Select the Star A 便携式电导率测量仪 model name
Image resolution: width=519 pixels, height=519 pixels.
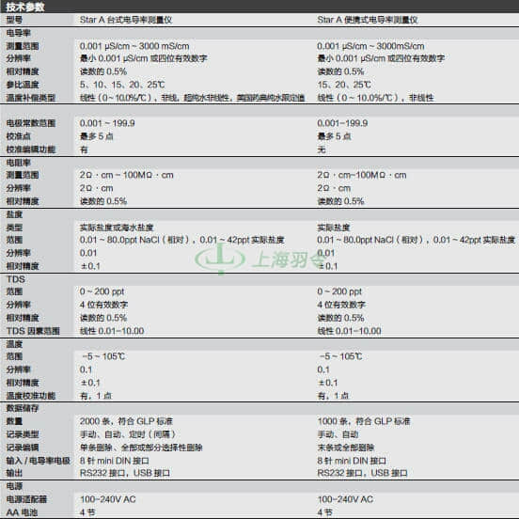pyautogui.click(x=368, y=20)
